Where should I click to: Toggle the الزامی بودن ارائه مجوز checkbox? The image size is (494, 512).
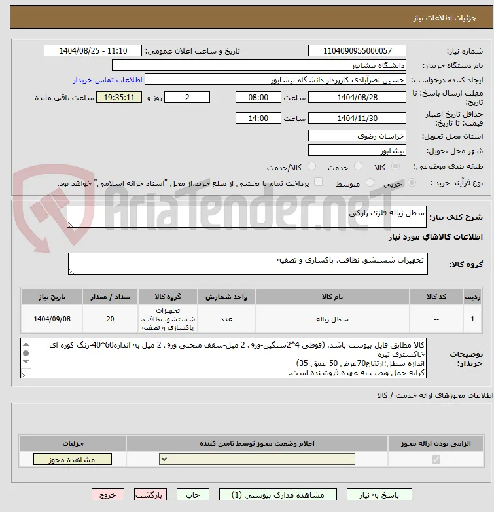pyautogui.click(x=436, y=459)
